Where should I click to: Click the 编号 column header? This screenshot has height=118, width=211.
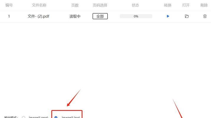click(9, 5)
